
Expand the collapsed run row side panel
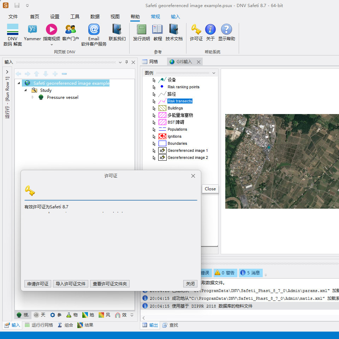[7, 72]
